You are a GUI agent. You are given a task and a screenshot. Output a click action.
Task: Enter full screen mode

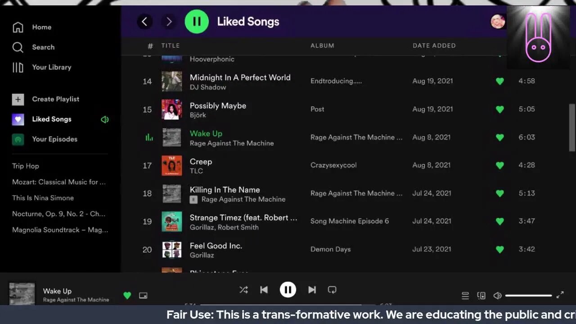[560, 295]
